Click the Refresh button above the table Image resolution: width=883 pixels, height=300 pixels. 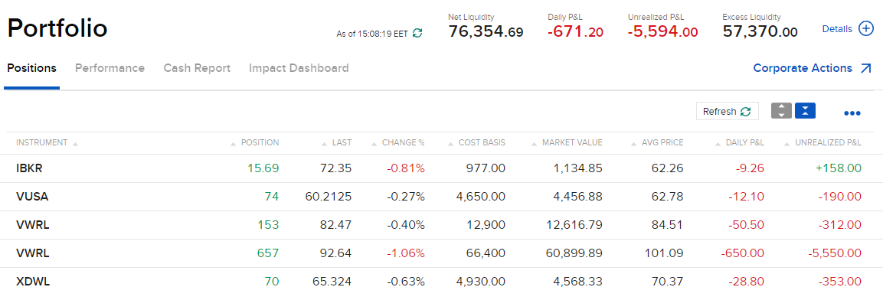click(727, 112)
